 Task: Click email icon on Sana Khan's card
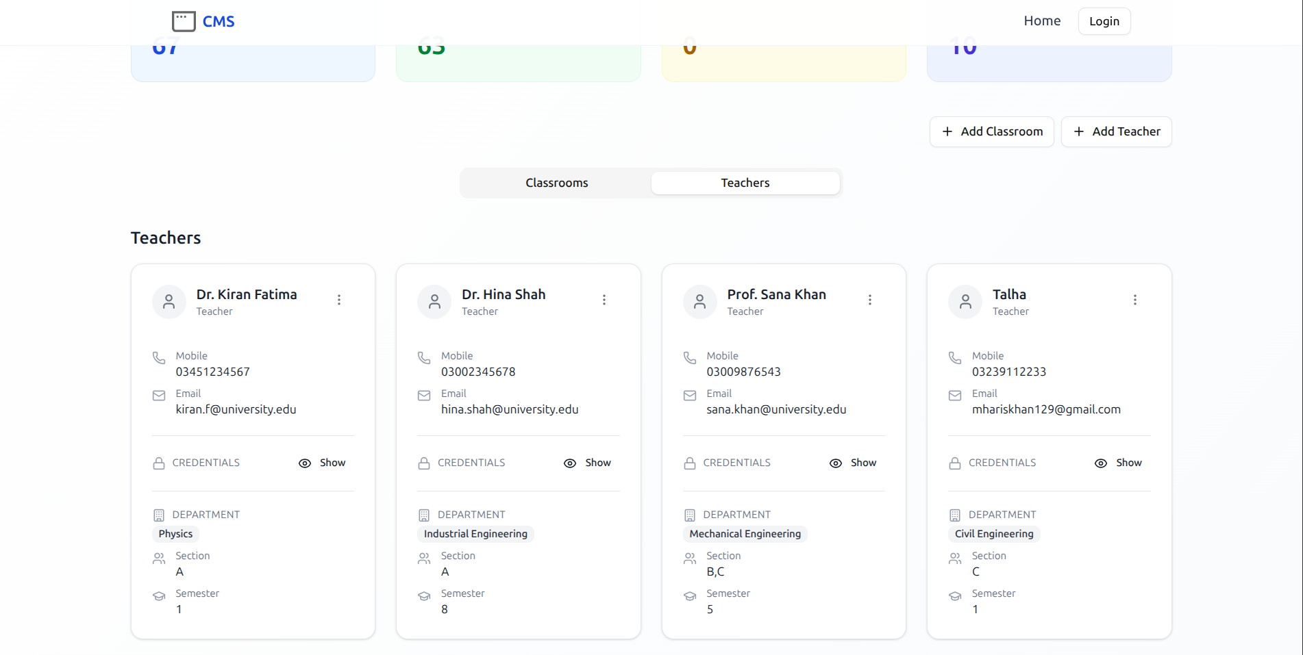click(690, 396)
